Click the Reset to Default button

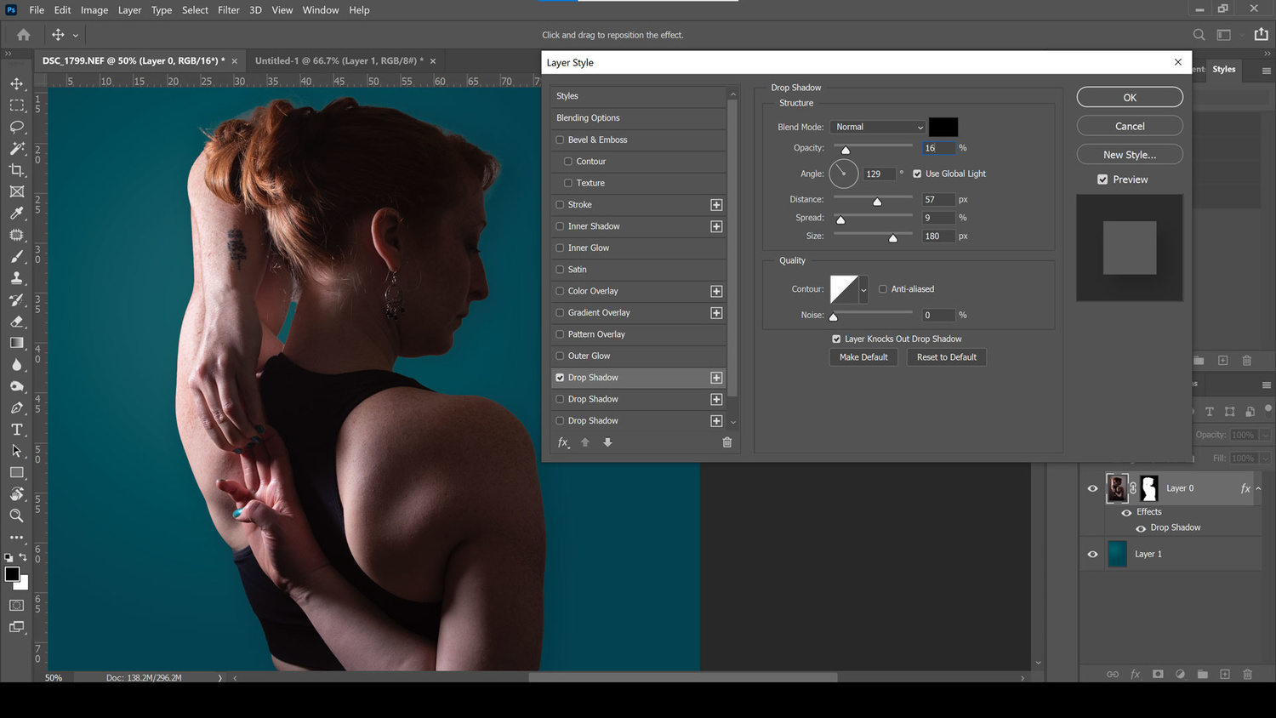(946, 357)
